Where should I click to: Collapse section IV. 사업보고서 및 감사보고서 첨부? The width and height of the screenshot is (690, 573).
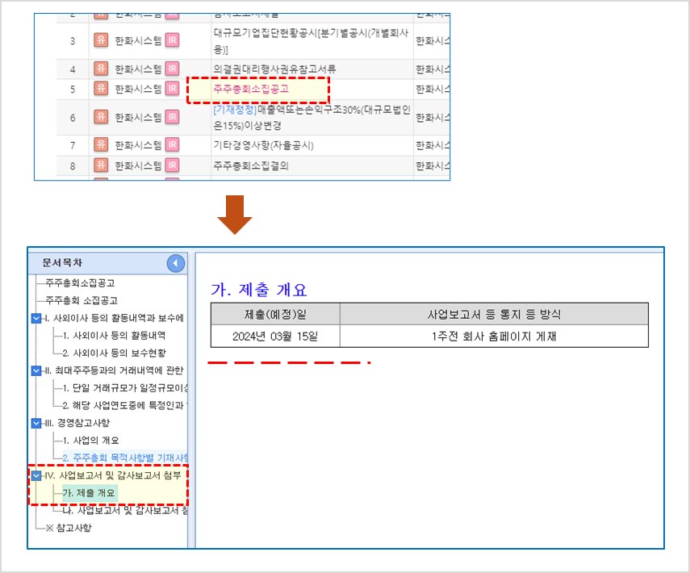click(36, 476)
